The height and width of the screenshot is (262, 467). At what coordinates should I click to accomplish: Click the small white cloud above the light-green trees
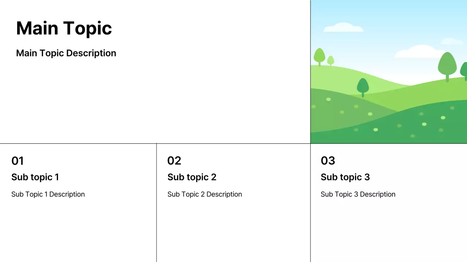pos(343,27)
